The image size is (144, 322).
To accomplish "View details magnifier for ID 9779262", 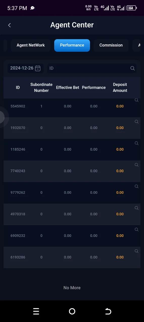I will [136, 186].
